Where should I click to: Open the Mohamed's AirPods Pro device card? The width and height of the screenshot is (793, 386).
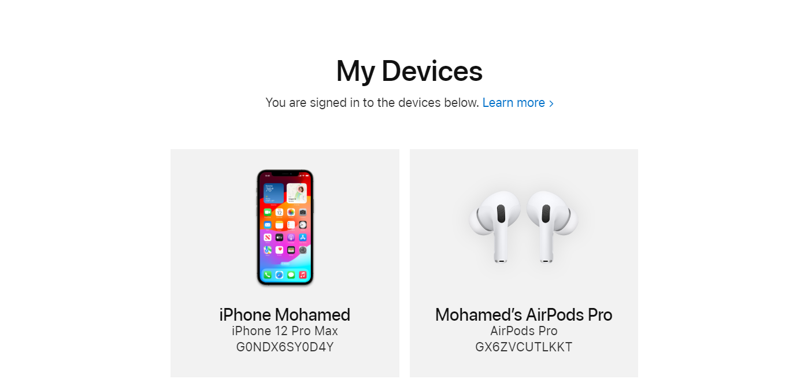click(524, 263)
